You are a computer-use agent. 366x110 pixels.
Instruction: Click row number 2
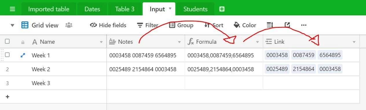pos(8,69)
